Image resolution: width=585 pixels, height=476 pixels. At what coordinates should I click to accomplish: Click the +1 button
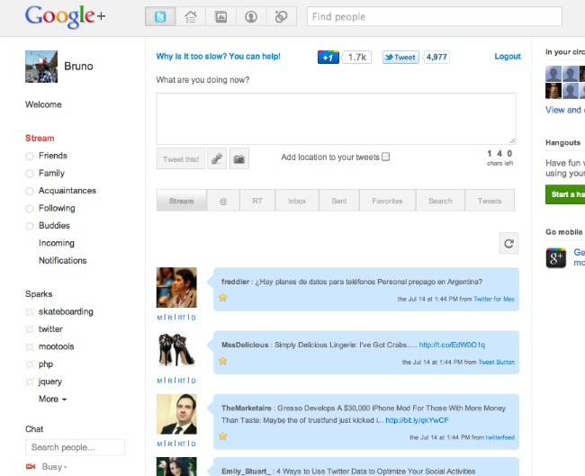(328, 58)
